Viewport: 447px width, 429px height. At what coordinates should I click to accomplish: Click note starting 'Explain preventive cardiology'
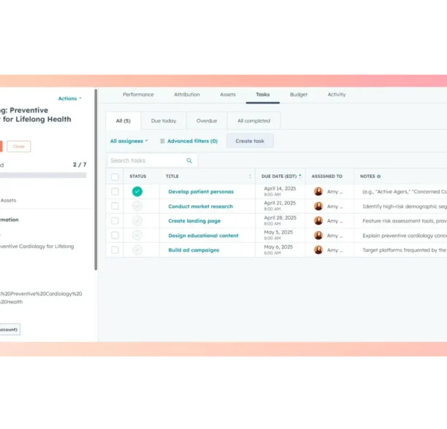(405, 236)
